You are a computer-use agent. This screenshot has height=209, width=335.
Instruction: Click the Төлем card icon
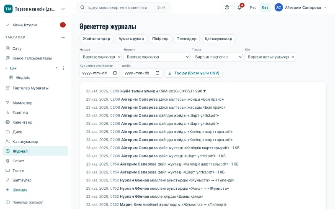coord(8,171)
